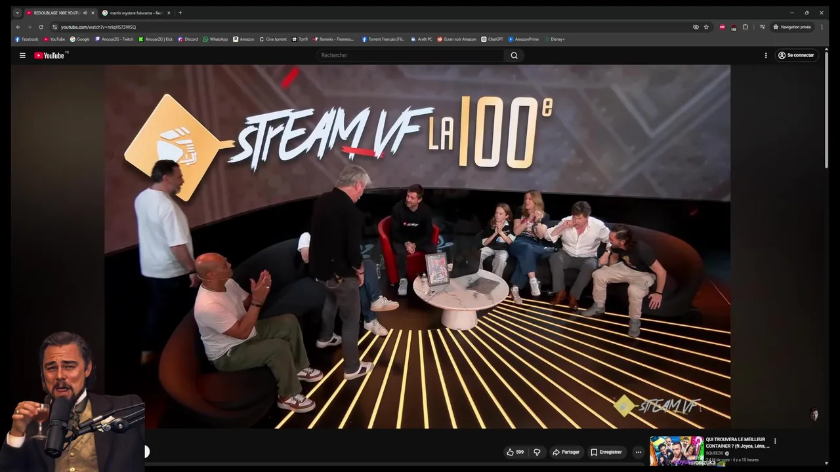840x472 pixels.
Task: Dislike the video with thumbs-down
Action: click(x=537, y=452)
